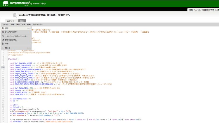Click the WORDS_TO_FORCE_ENABLE constant
This screenshot has height=123, width=219.
pos(24,76)
